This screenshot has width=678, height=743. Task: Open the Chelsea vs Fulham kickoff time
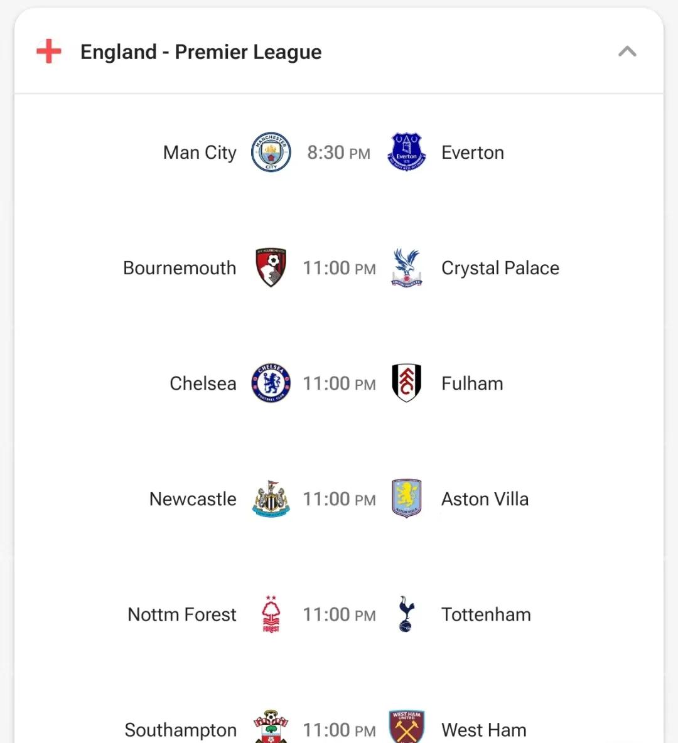pos(339,383)
